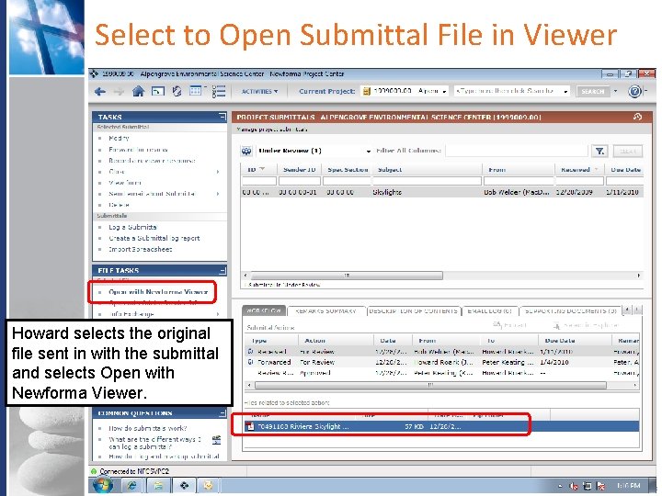Expand the Close task submenu arrow

click(x=218, y=172)
